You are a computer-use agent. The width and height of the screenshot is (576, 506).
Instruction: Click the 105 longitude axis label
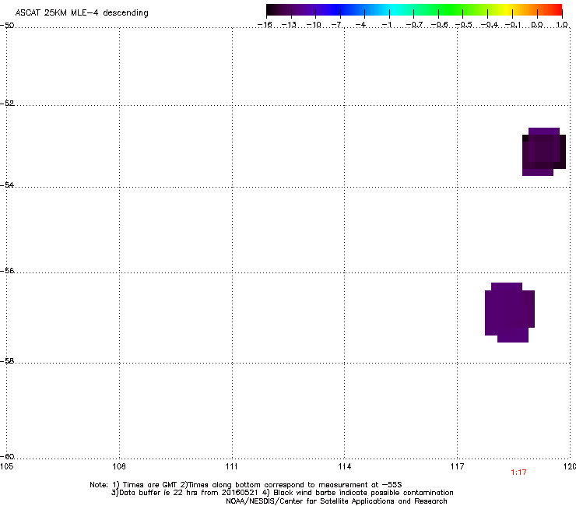(6, 466)
